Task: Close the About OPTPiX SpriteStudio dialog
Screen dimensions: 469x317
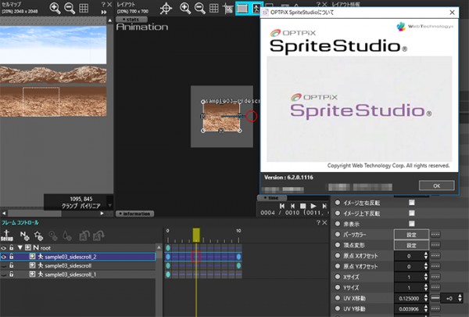Action: [x=452, y=13]
